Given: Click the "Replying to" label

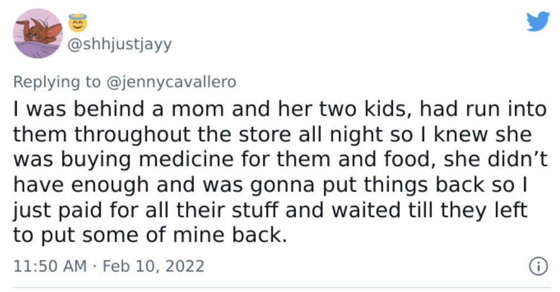Looking at the screenshot, I should click(57, 82).
